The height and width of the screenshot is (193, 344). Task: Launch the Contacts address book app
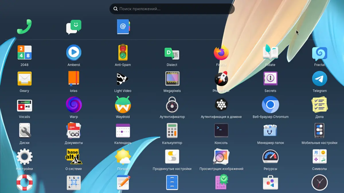(x=123, y=27)
